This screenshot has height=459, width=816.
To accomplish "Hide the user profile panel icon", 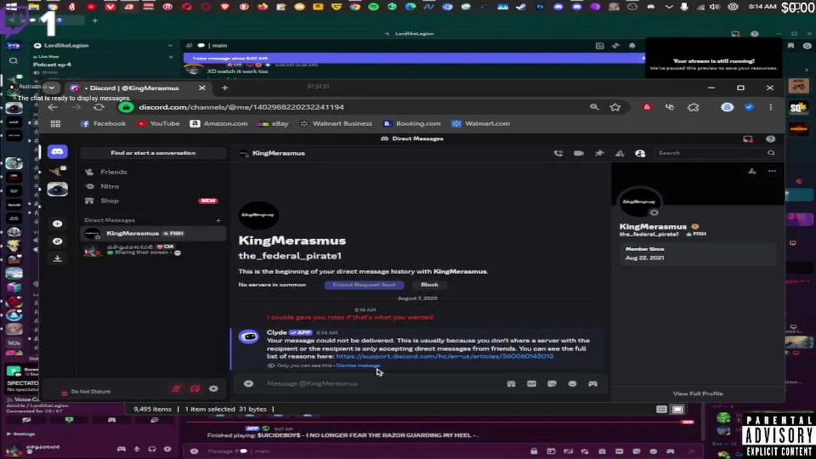I will (x=640, y=153).
